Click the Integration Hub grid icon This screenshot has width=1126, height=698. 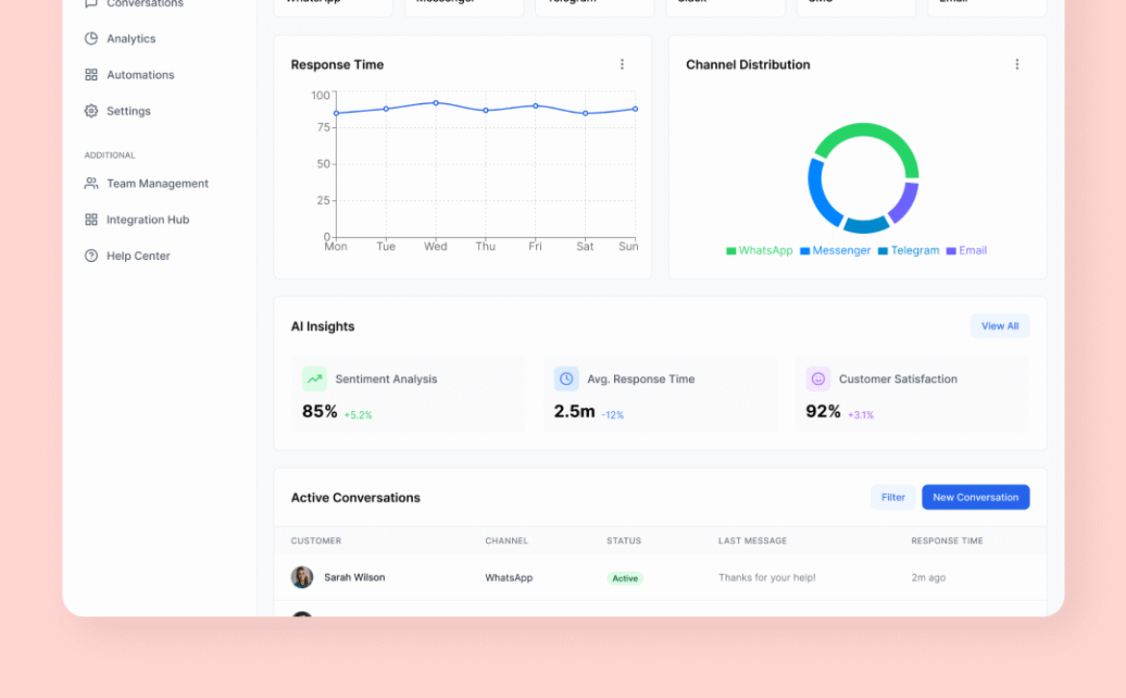[91, 220]
